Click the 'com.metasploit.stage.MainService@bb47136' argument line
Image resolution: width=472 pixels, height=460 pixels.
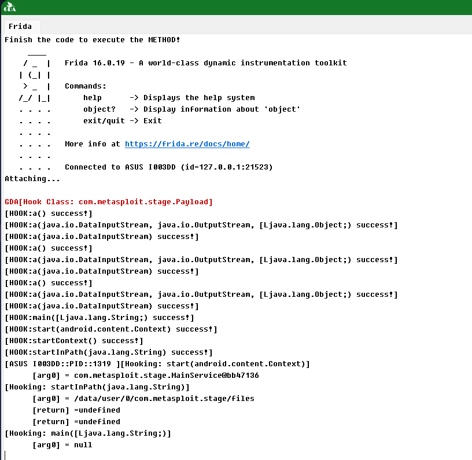(146, 376)
